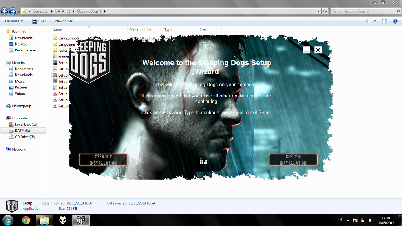
Task: Click Computer in the address breadcrumb
Action: (x=40, y=11)
